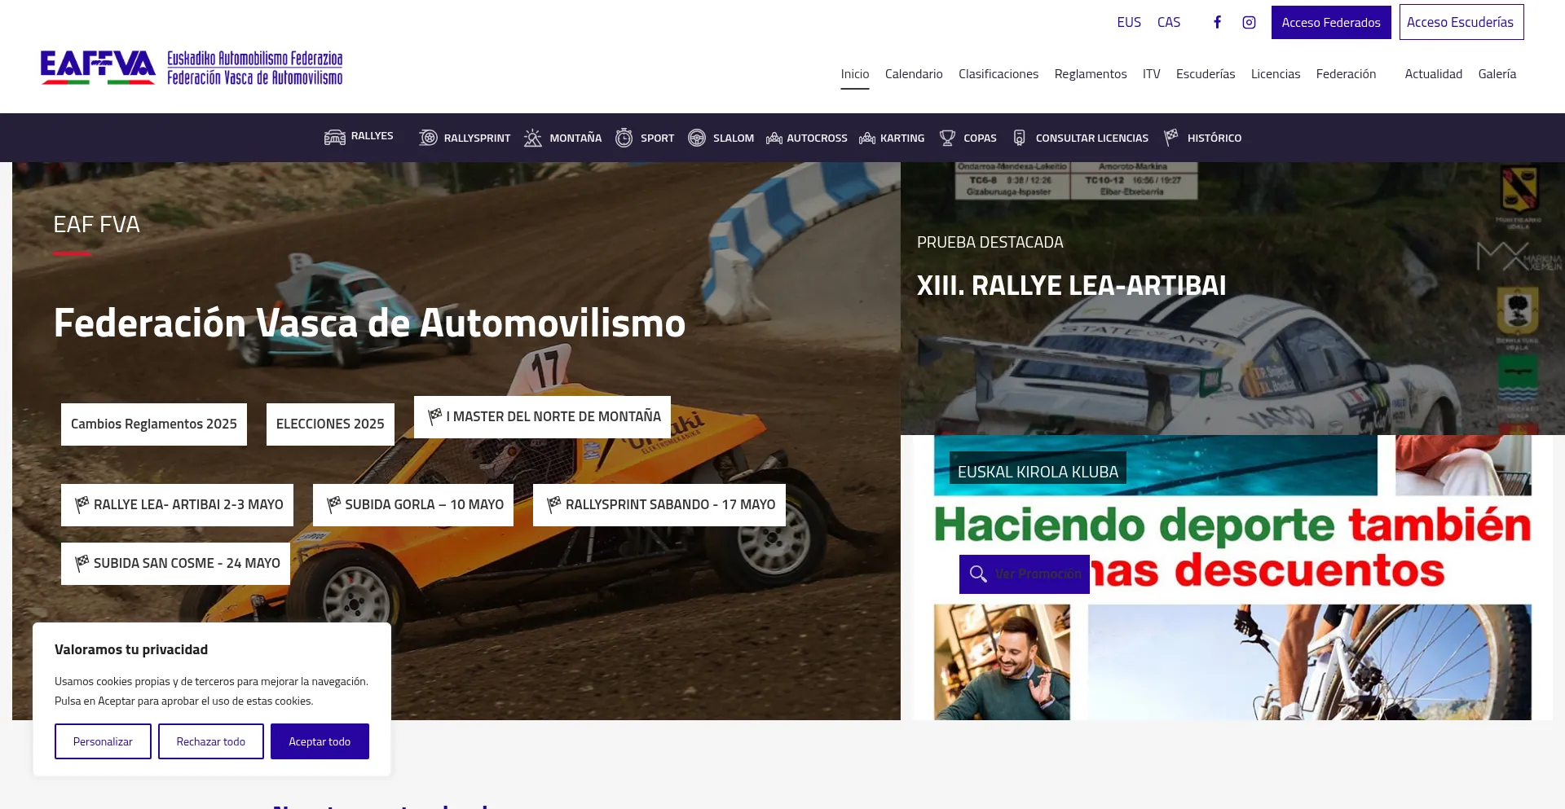The width and height of the screenshot is (1565, 809).
Task: Accept all cookies with Aceptar todo
Action: [320, 741]
